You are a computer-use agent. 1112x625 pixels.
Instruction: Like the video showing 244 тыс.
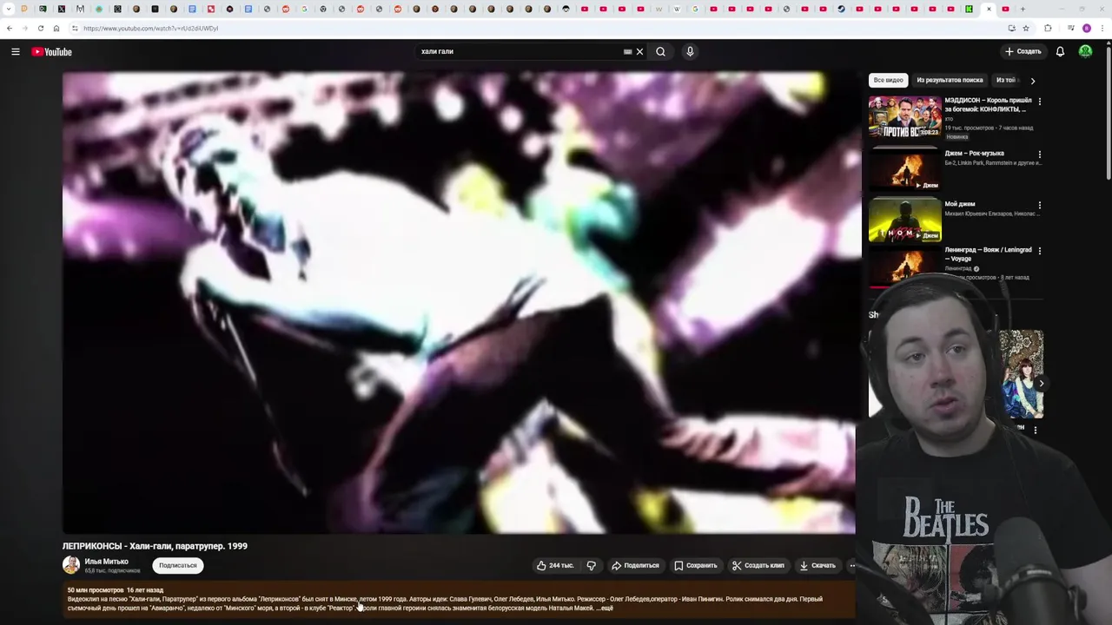click(554, 565)
